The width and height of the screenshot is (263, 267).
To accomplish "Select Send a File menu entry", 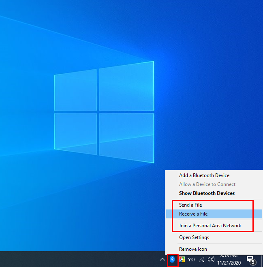I will pyautogui.click(x=214, y=205).
